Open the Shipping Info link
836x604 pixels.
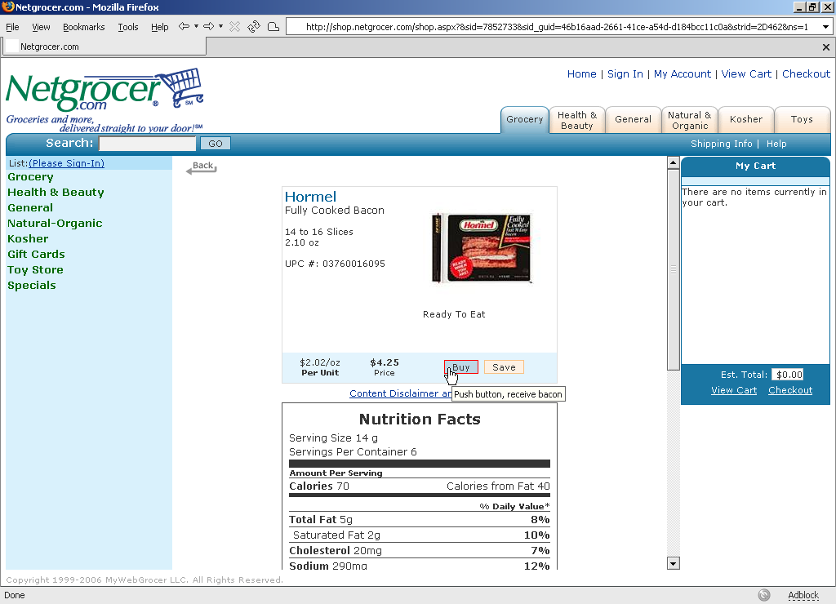[x=722, y=144]
